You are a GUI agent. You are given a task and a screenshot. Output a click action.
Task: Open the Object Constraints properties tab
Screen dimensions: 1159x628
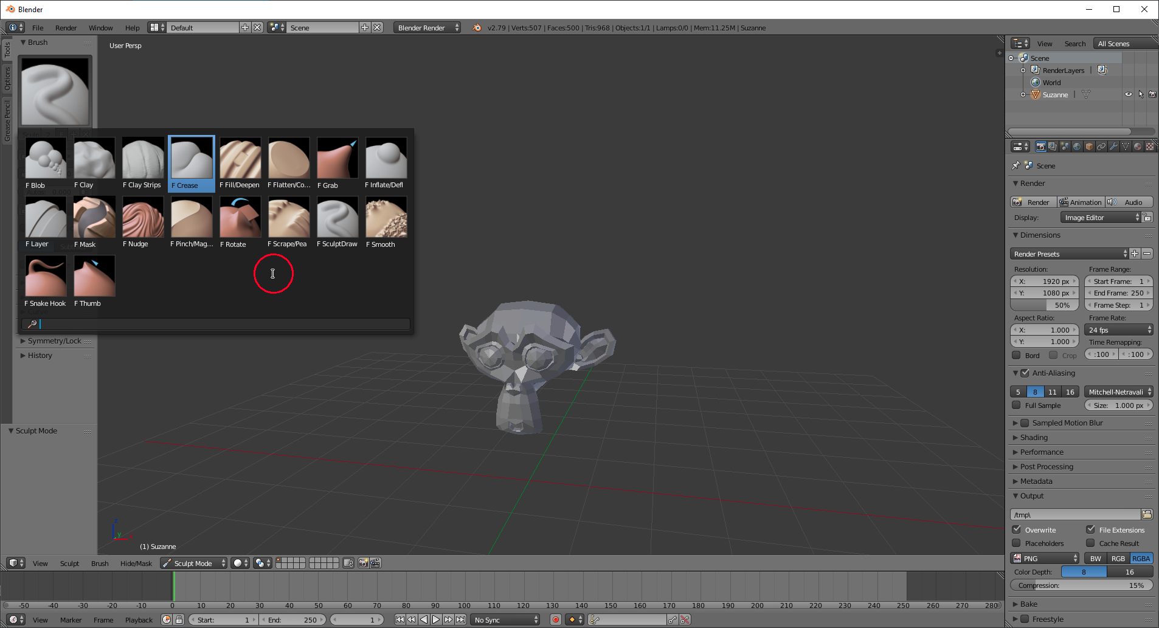1101,147
